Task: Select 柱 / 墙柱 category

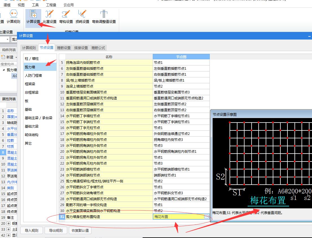Action: click(40, 58)
